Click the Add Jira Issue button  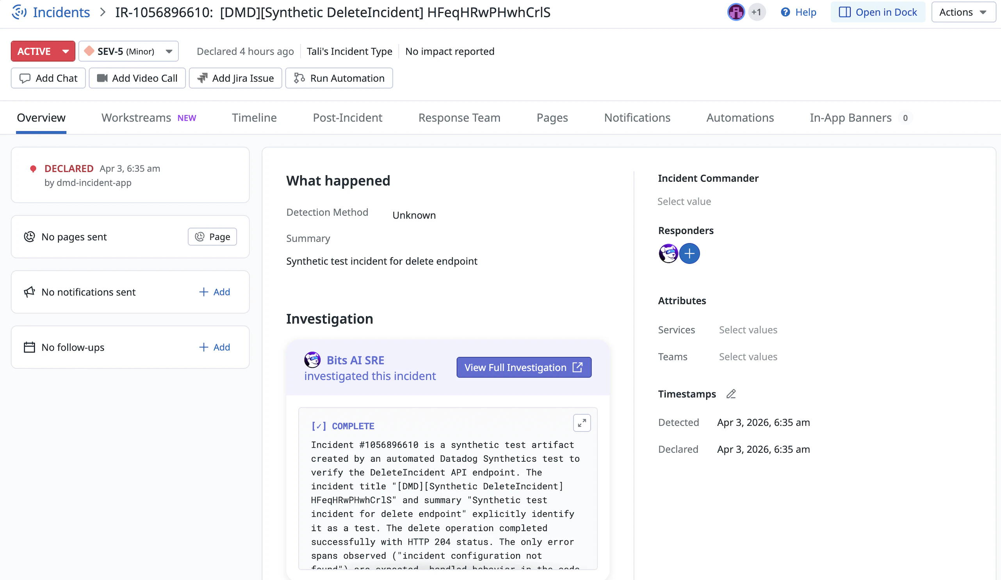tap(235, 78)
